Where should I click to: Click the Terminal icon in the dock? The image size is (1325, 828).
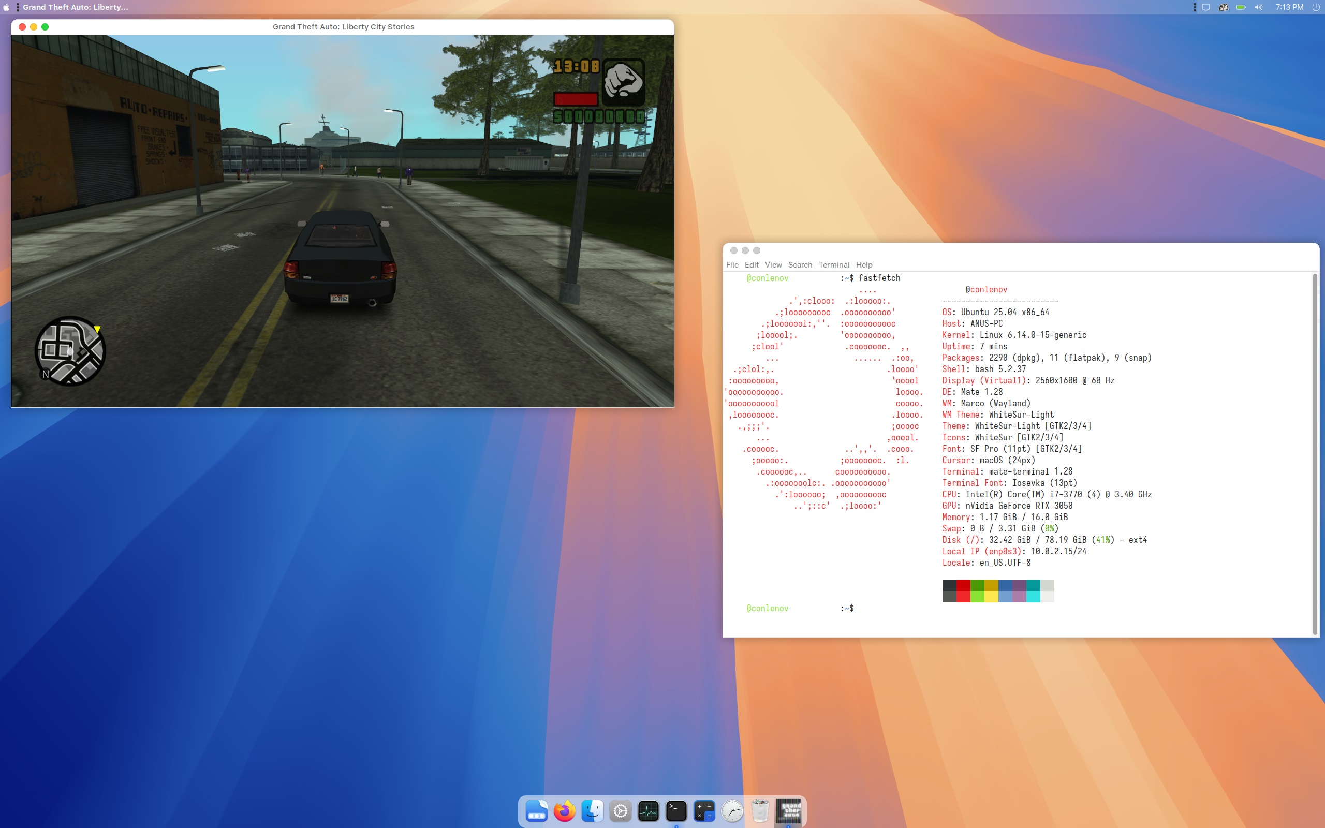coord(676,811)
